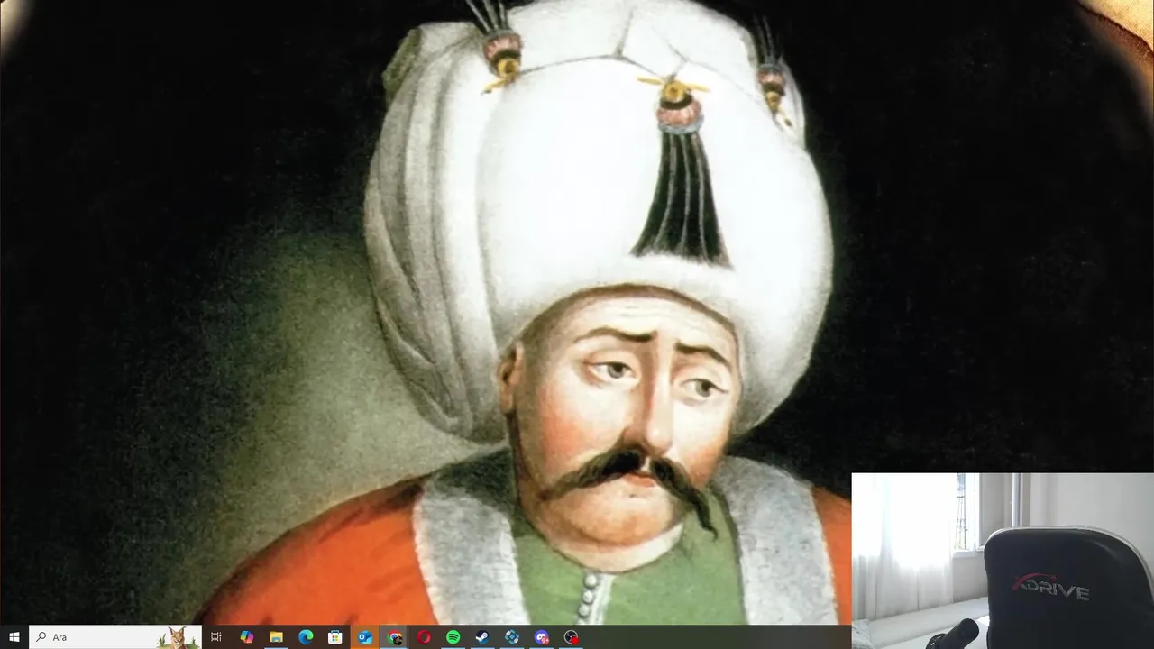Open Microsoft Edge from the taskbar
Image resolution: width=1154 pixels, height=649 pixels.
pyautogui.click(x=306, y=637)
